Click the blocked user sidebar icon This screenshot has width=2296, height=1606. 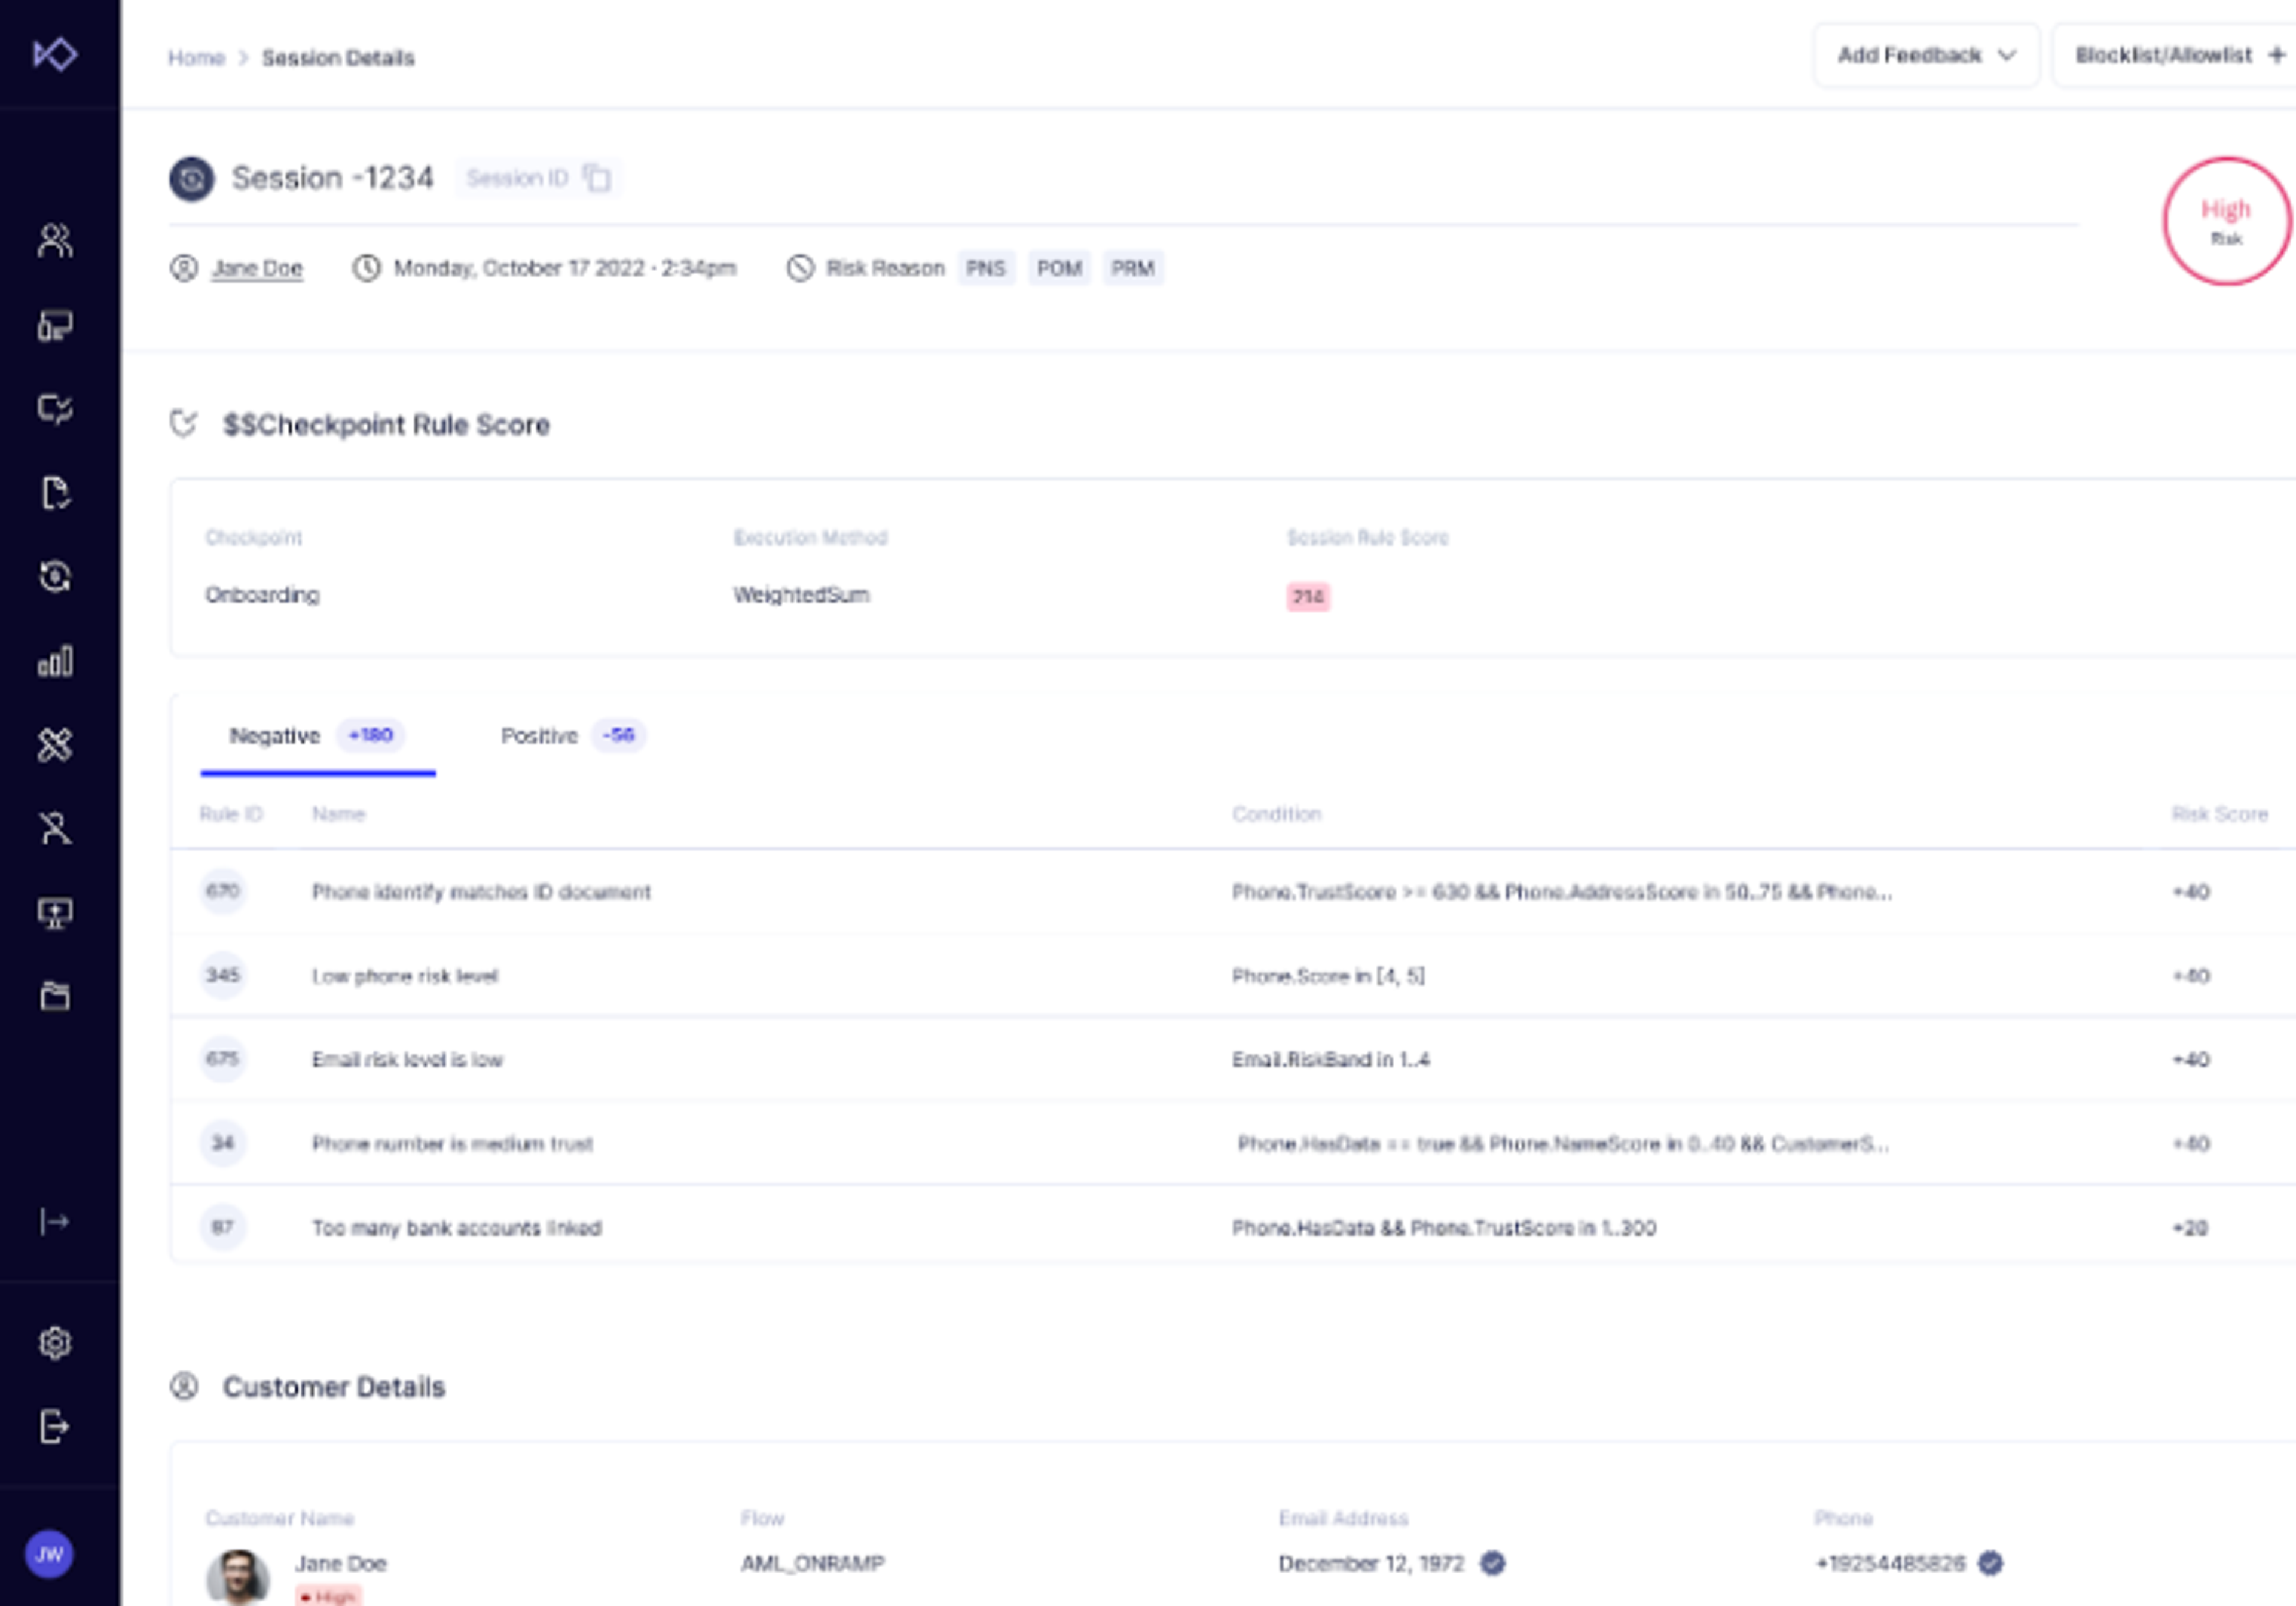click(55, 828)
